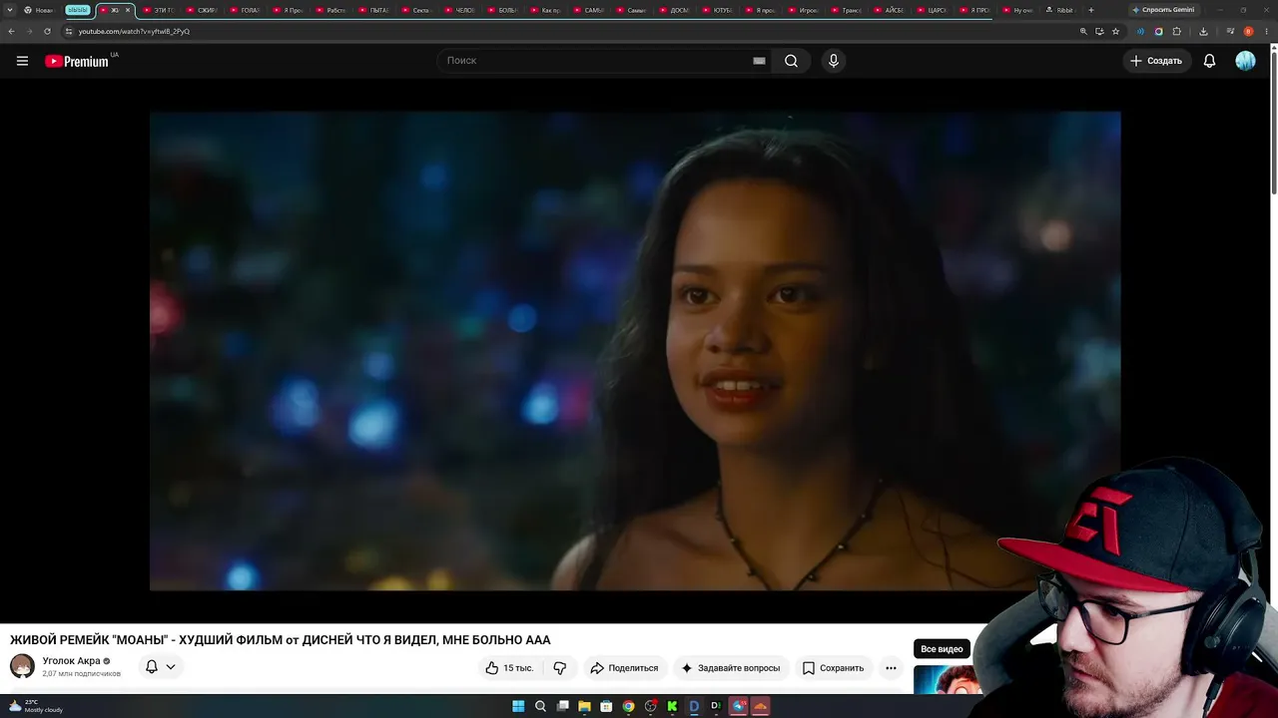Open browser extensions puzzle icon
The height and width of the screenshot is (718, 1278).
pyautogui.click(x=1176, y=31)
